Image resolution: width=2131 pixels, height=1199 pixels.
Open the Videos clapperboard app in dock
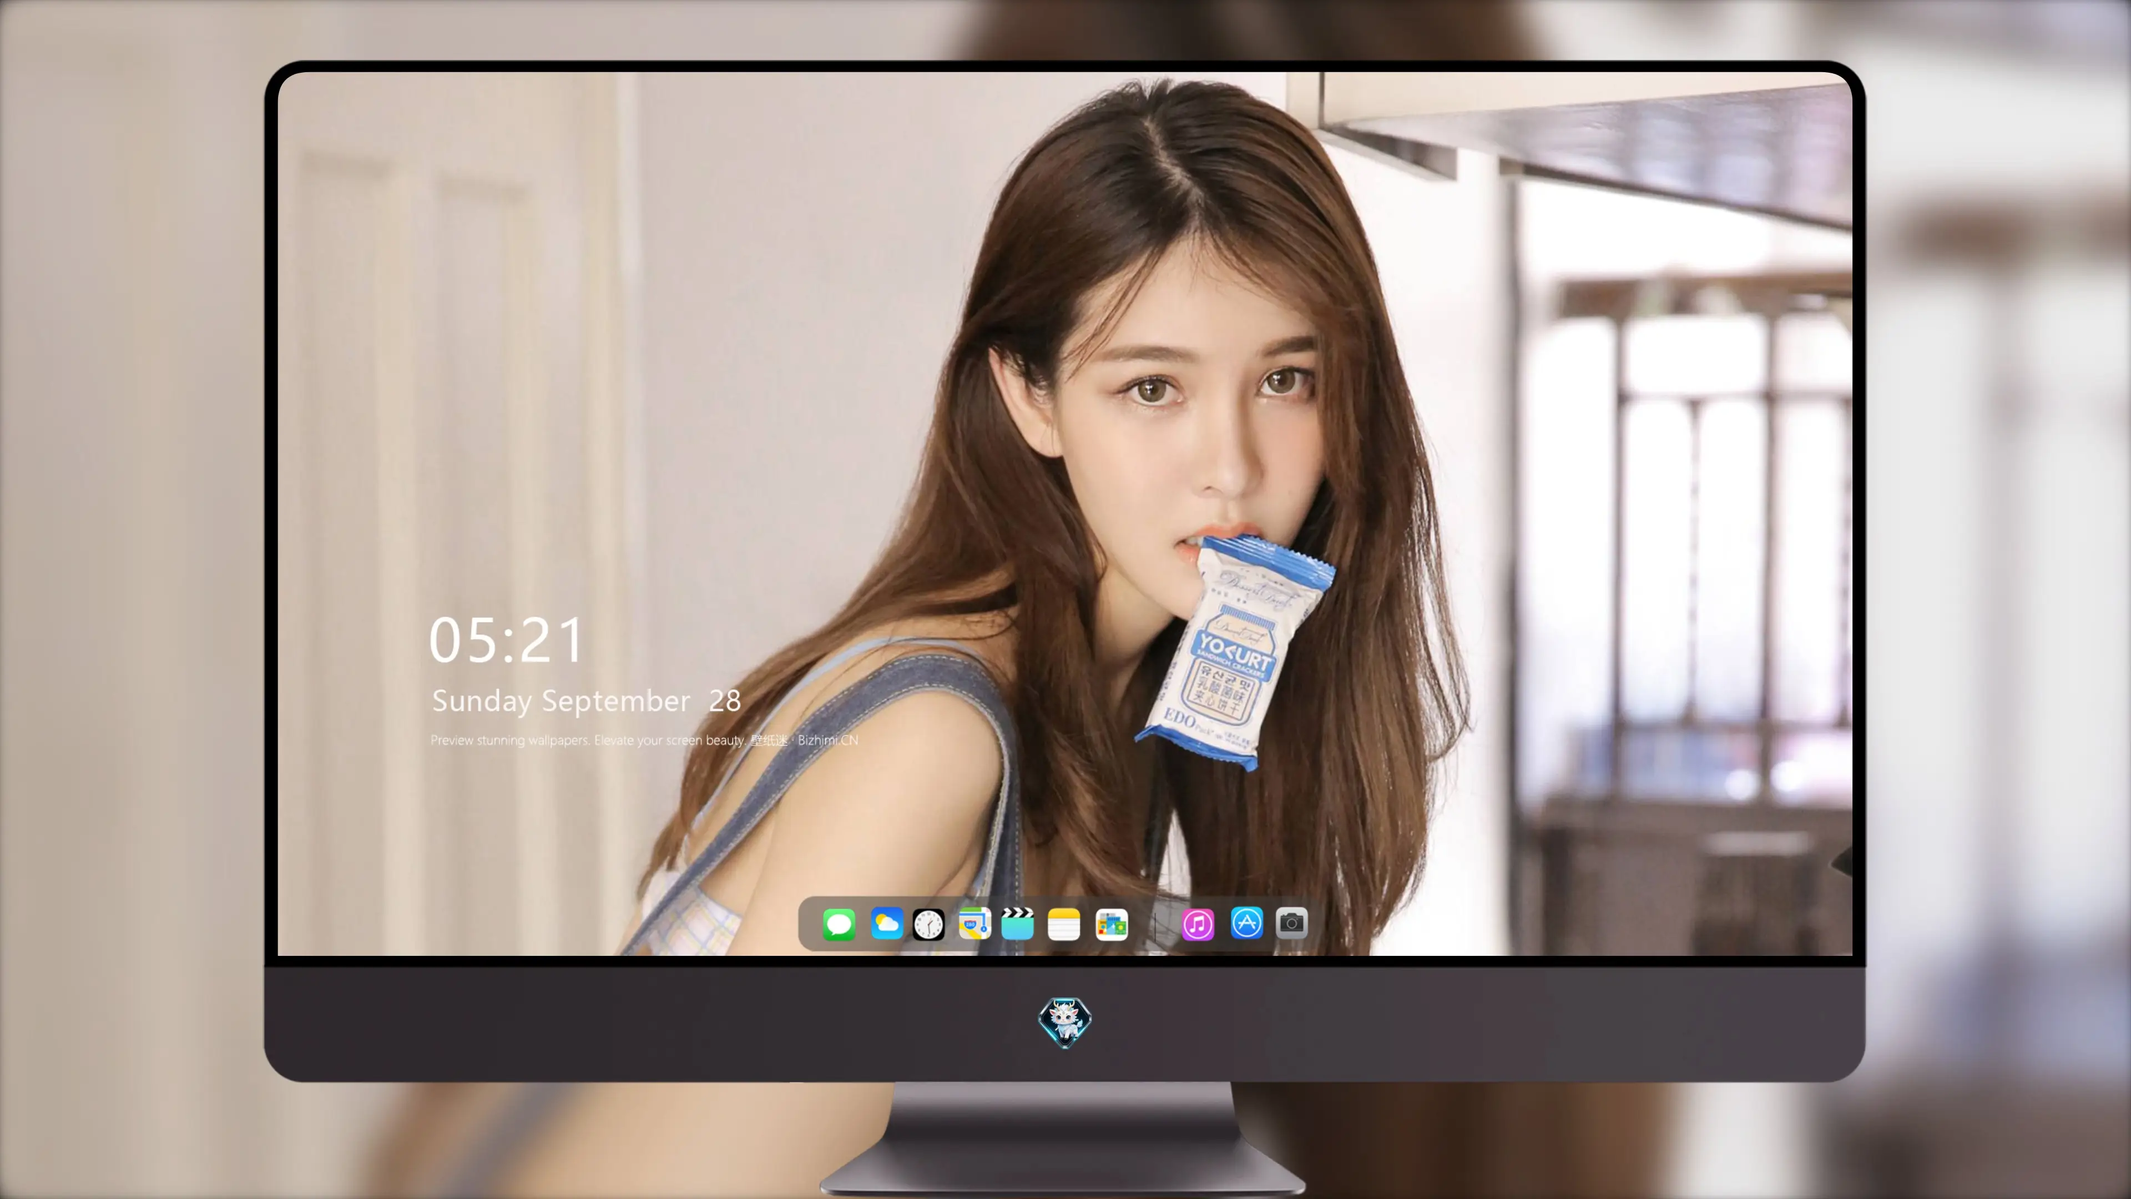coord(1018,924)
